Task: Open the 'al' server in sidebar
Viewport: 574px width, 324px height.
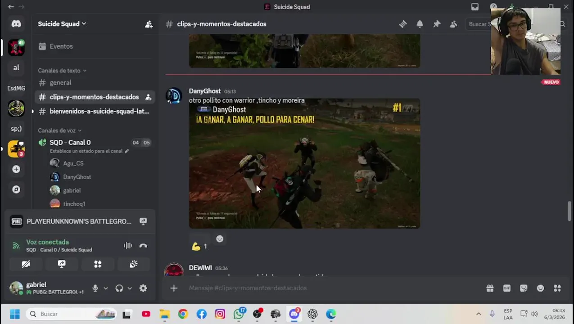Action: pos(16,67)
